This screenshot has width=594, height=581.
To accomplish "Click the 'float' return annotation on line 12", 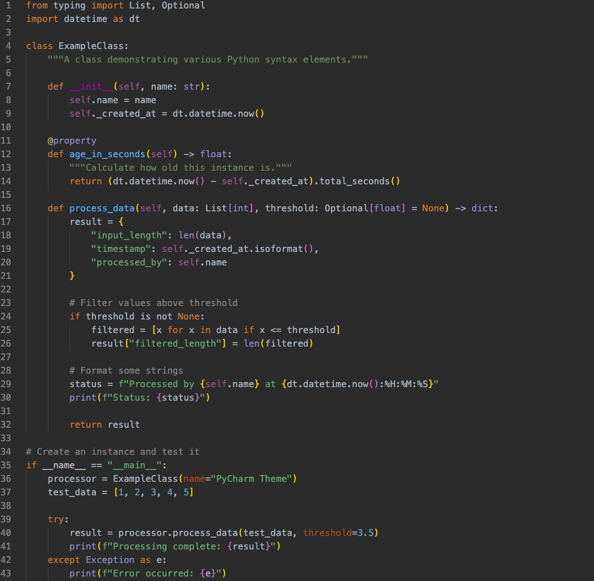I will click(213, 154).
